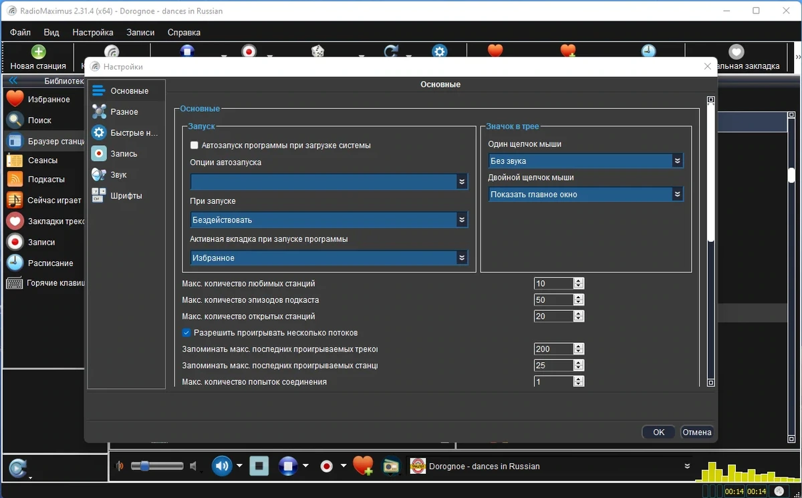
Task: Open Горячие клавиши in the library sidebar
Action: point(44,283)
